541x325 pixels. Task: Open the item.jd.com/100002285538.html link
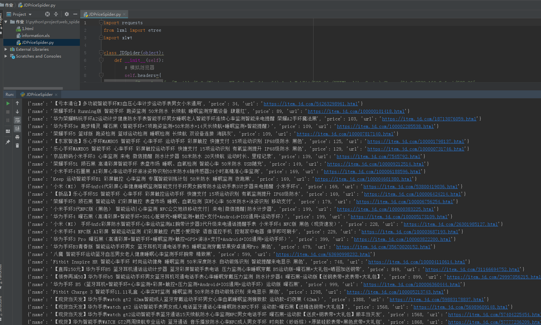coord(385,126)
